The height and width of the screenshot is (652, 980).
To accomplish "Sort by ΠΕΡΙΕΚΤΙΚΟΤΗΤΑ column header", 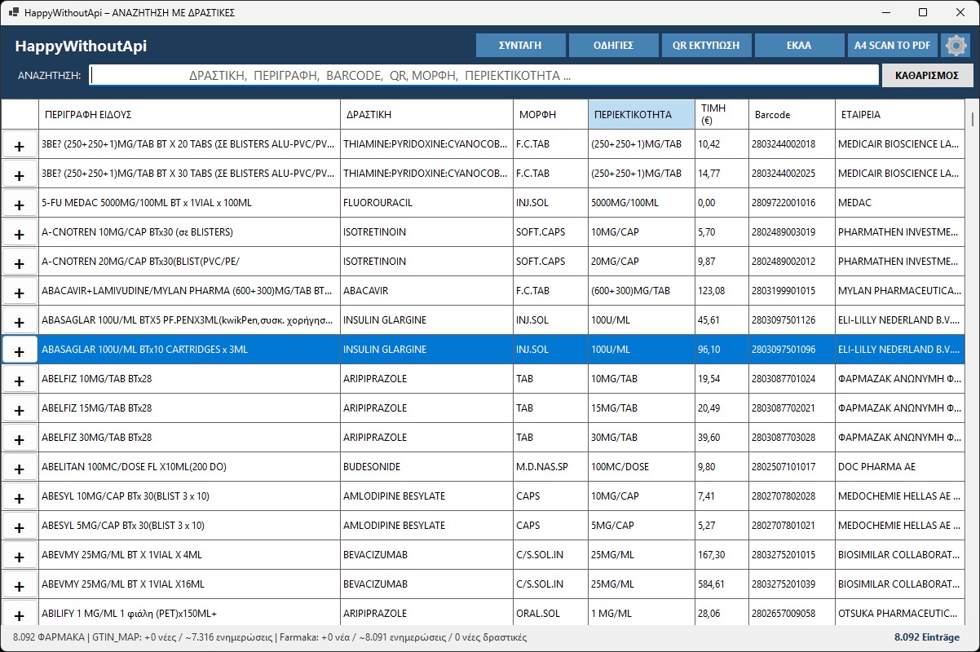I will click(641, 114).
